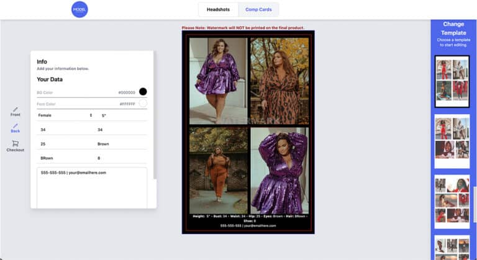The height and width of the screenshot is (260, 477).
Task: Edit the BG Color hex field #000000
Action: [x=127, y=92]
